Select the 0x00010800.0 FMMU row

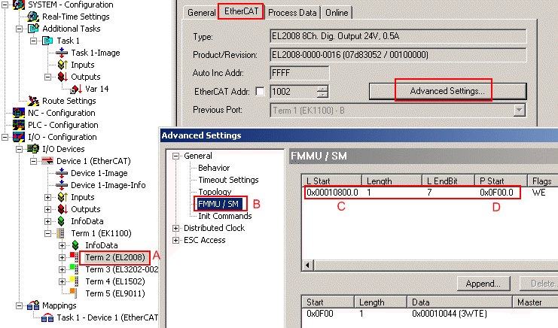click(x=428, y=193)
